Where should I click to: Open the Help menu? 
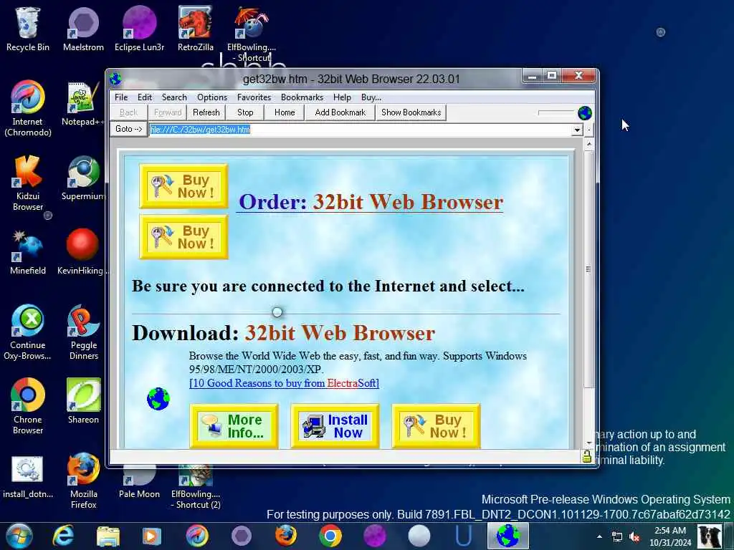(342, 97)
